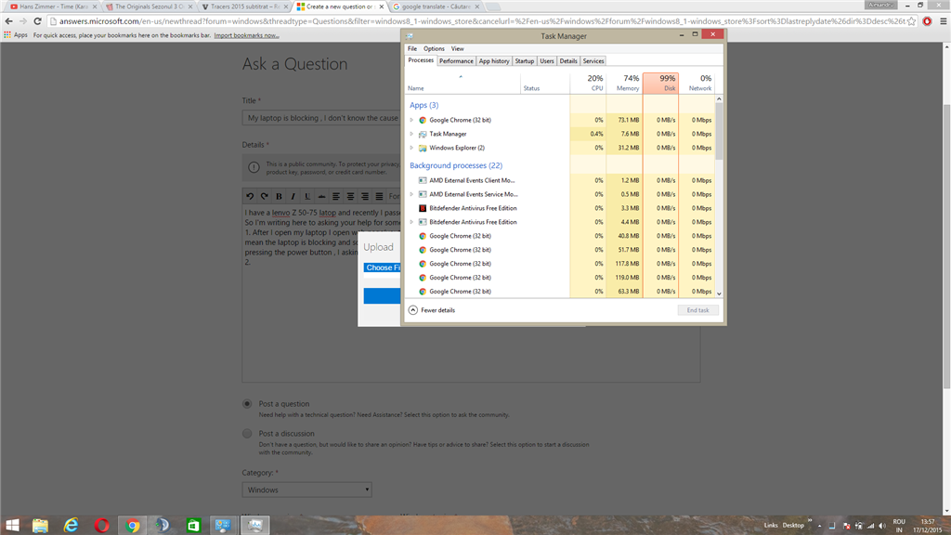The width and height of the screenshot is (951, 535).
Task: Toggle Bold in the question editor
Action: pyautogui.click(x=279, y=196)
